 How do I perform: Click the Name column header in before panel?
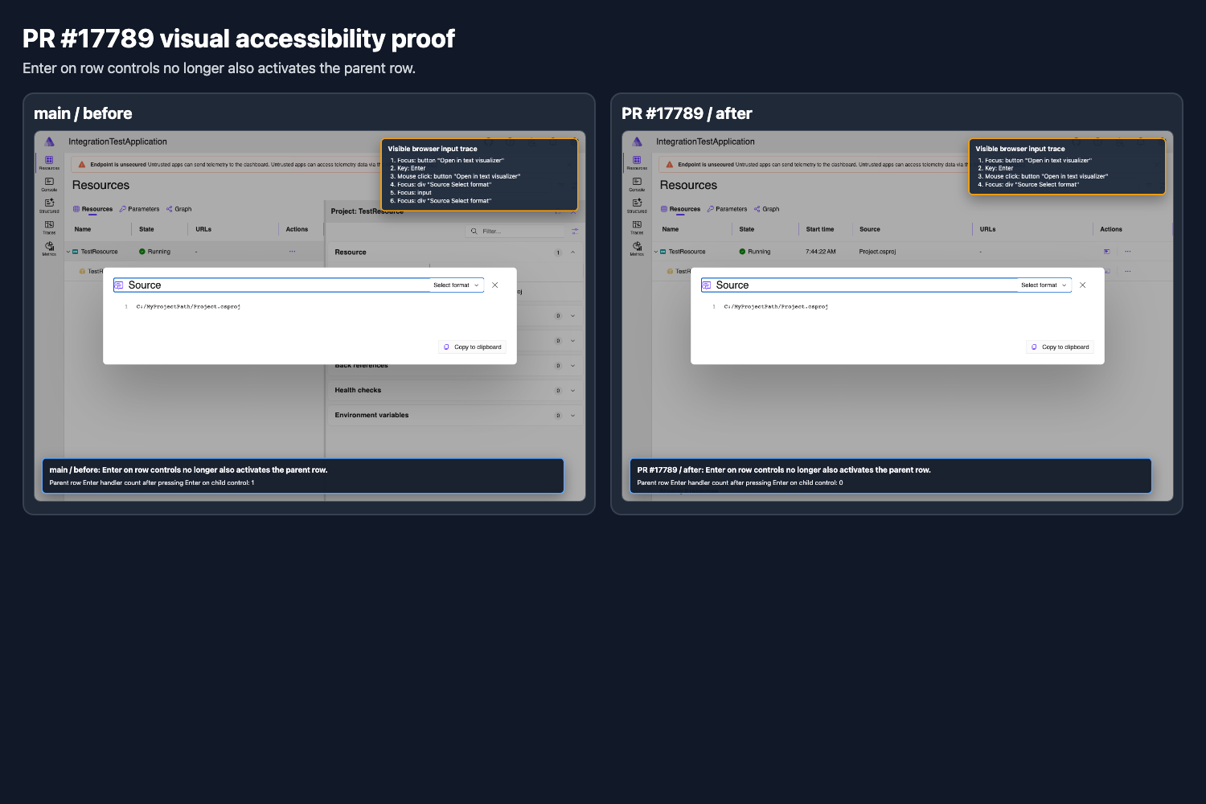click(83, 229)
